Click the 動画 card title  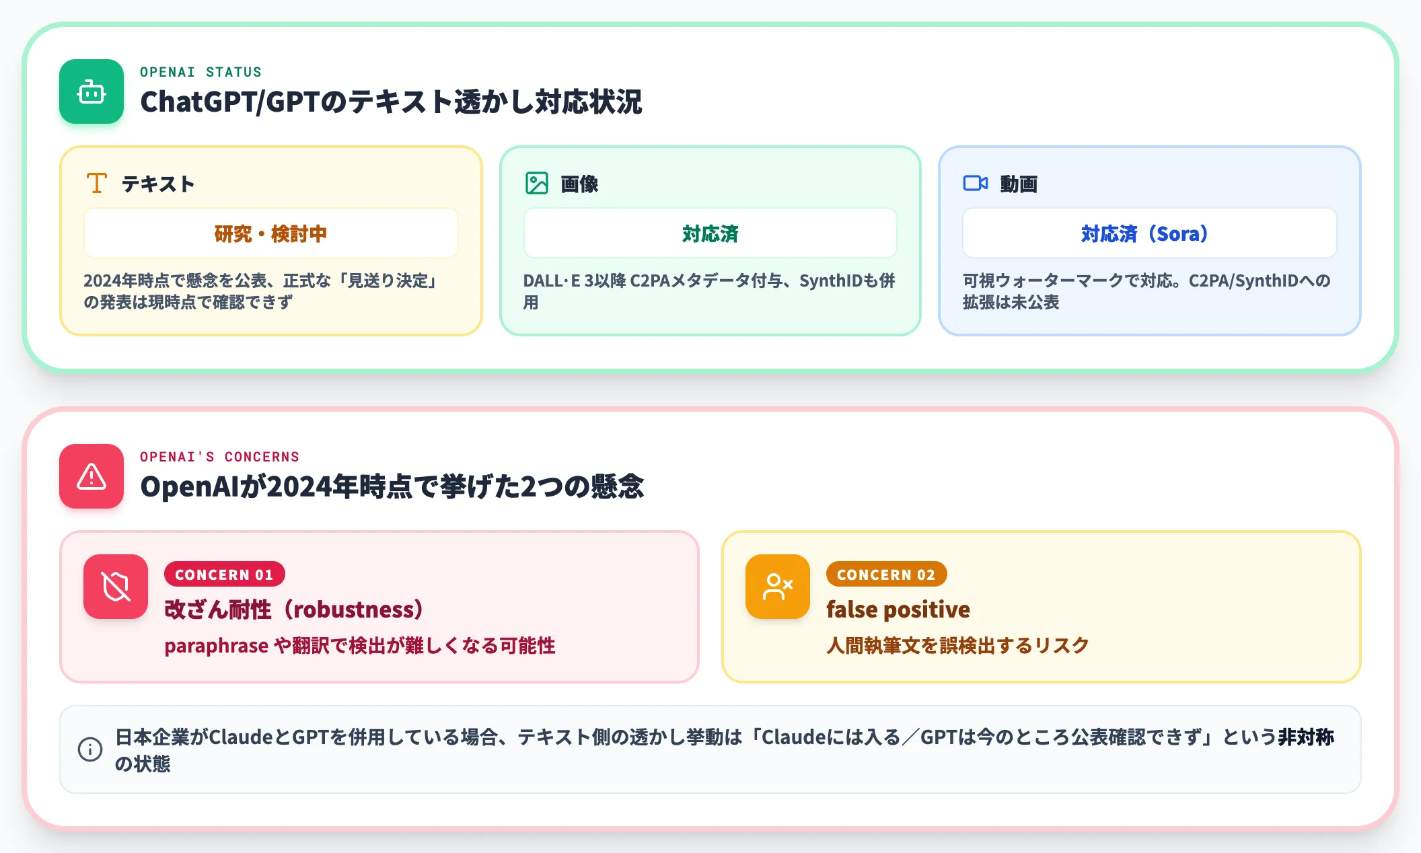point(1019,184)
